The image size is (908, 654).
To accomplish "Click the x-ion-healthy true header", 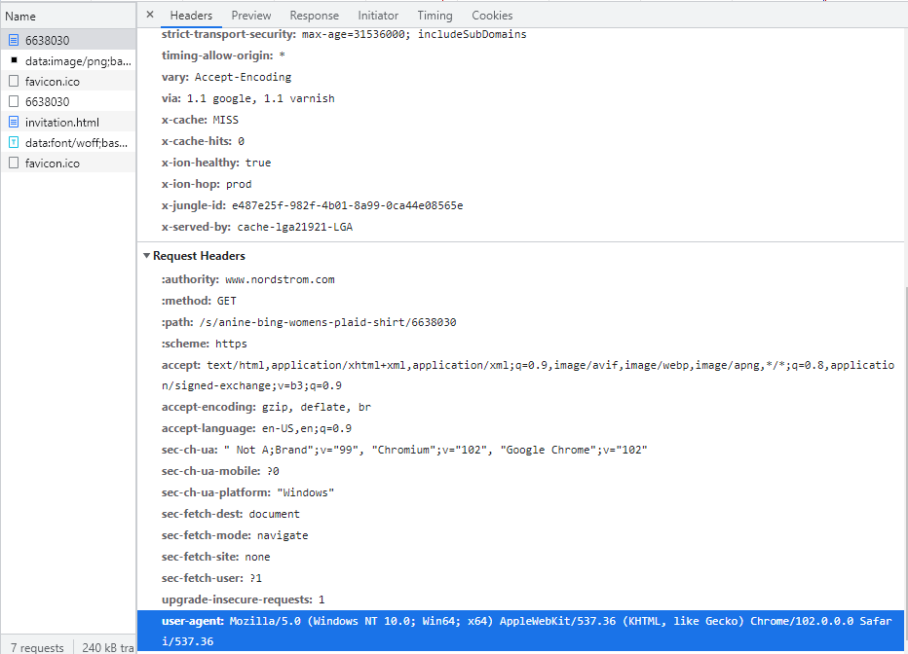I will point(216,163).
